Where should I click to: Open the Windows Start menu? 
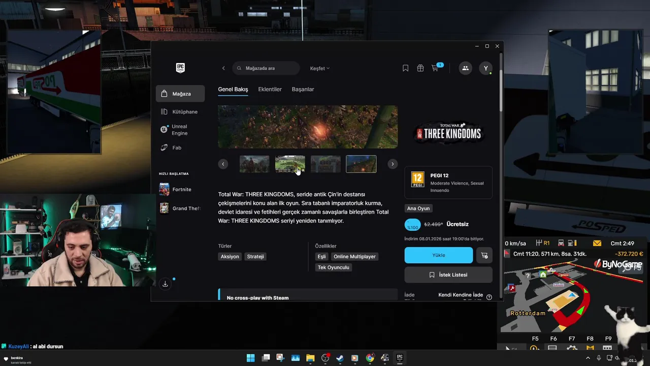pyautogui.click(x=251, y=358)
